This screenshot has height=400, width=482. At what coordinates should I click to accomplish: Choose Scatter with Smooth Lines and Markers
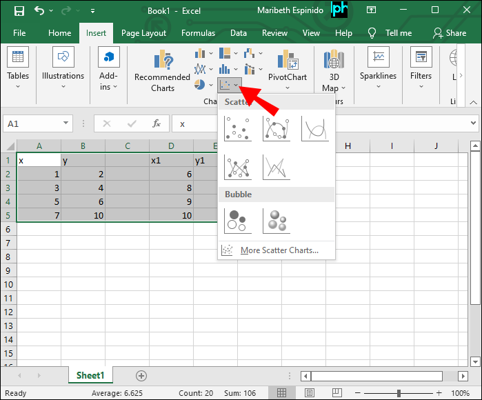277,128
